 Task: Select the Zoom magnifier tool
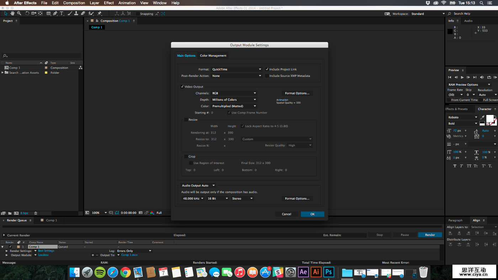point(19,14)
